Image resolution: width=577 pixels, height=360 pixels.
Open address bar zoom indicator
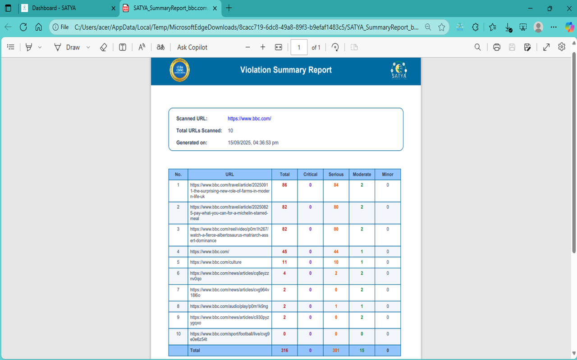pyautogui.click(x=428, y=27)
